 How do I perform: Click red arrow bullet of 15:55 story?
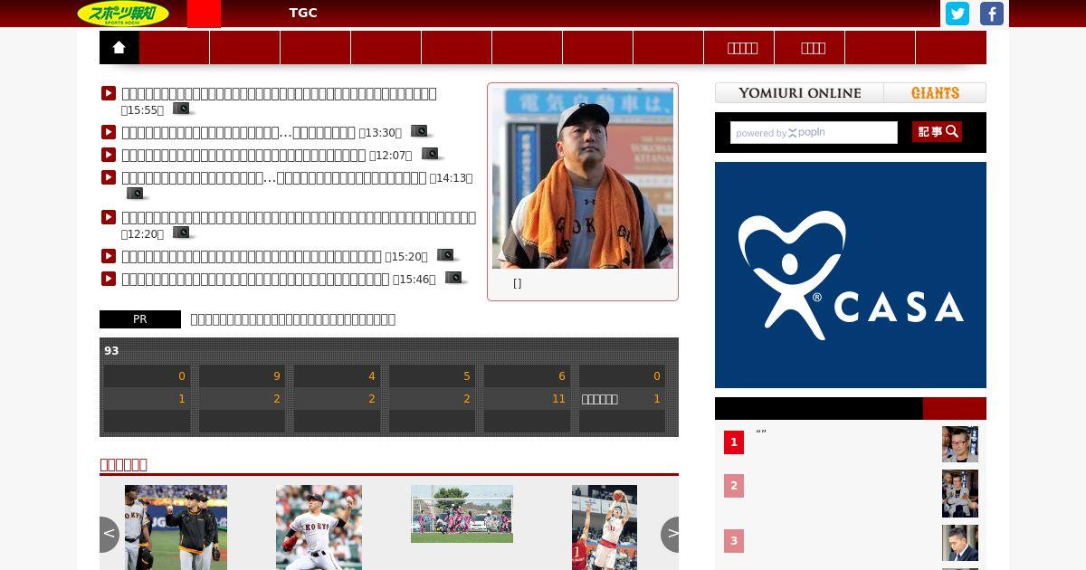tap(109, 92)
